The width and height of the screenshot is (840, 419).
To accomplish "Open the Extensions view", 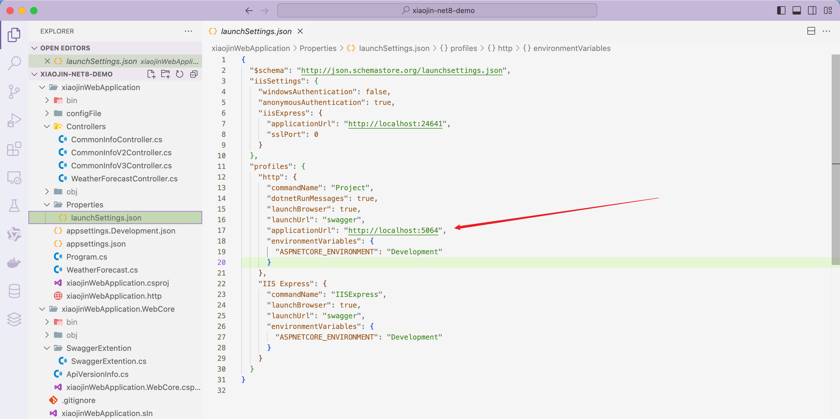I will pyautogui.click(x=14, y=149).
